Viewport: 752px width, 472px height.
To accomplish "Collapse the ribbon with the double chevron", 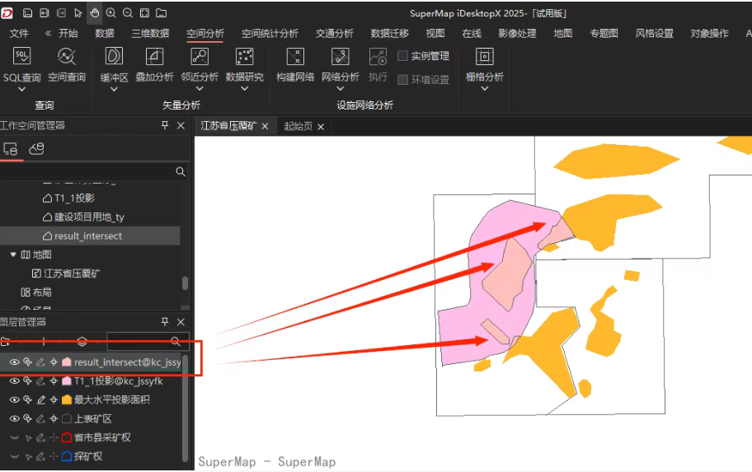I will pyautogui.click(x=48, y=33).
